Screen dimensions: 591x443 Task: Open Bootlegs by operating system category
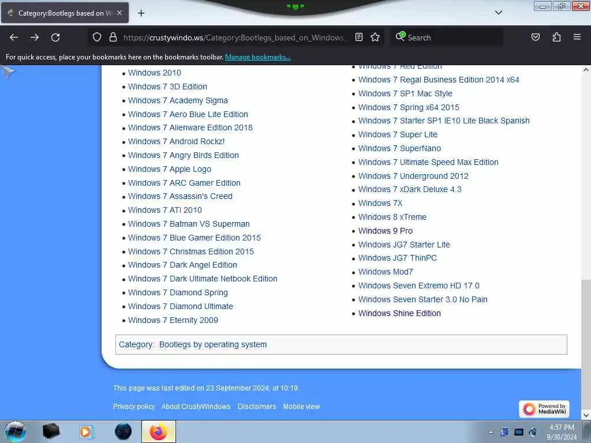[x=213, y=345]
